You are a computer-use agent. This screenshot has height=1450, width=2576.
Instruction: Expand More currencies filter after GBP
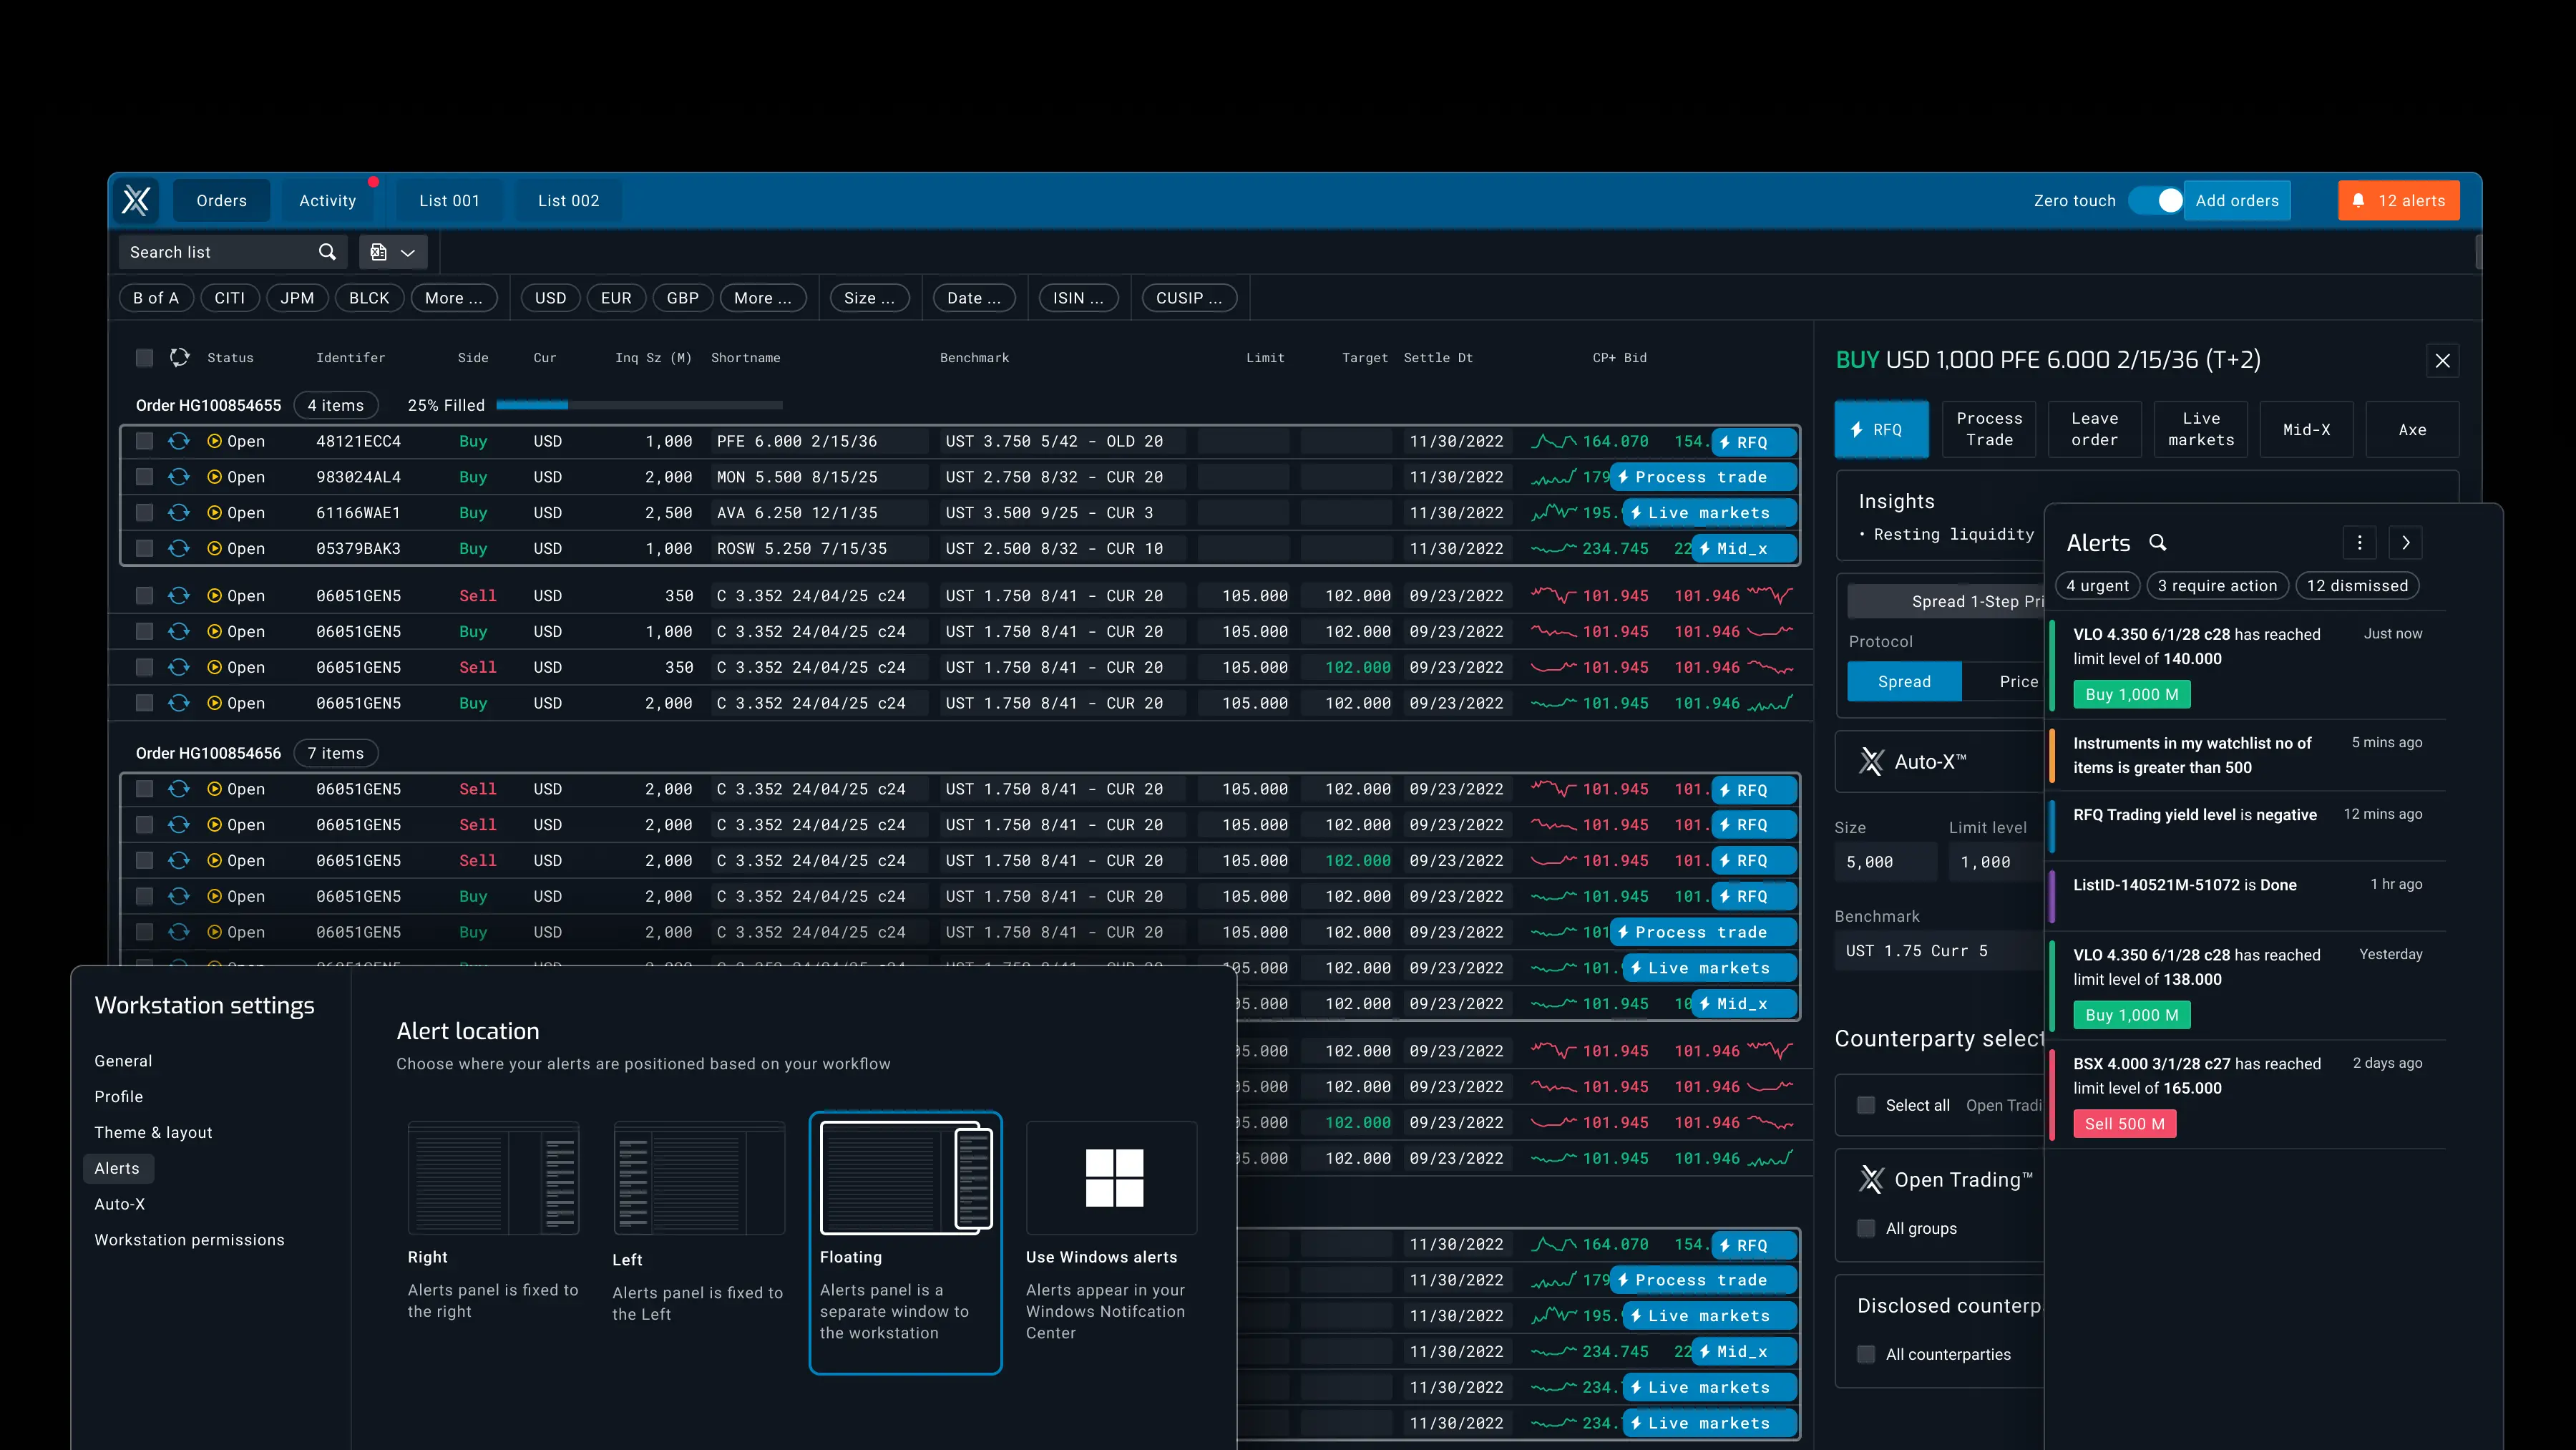coord(763,298)
